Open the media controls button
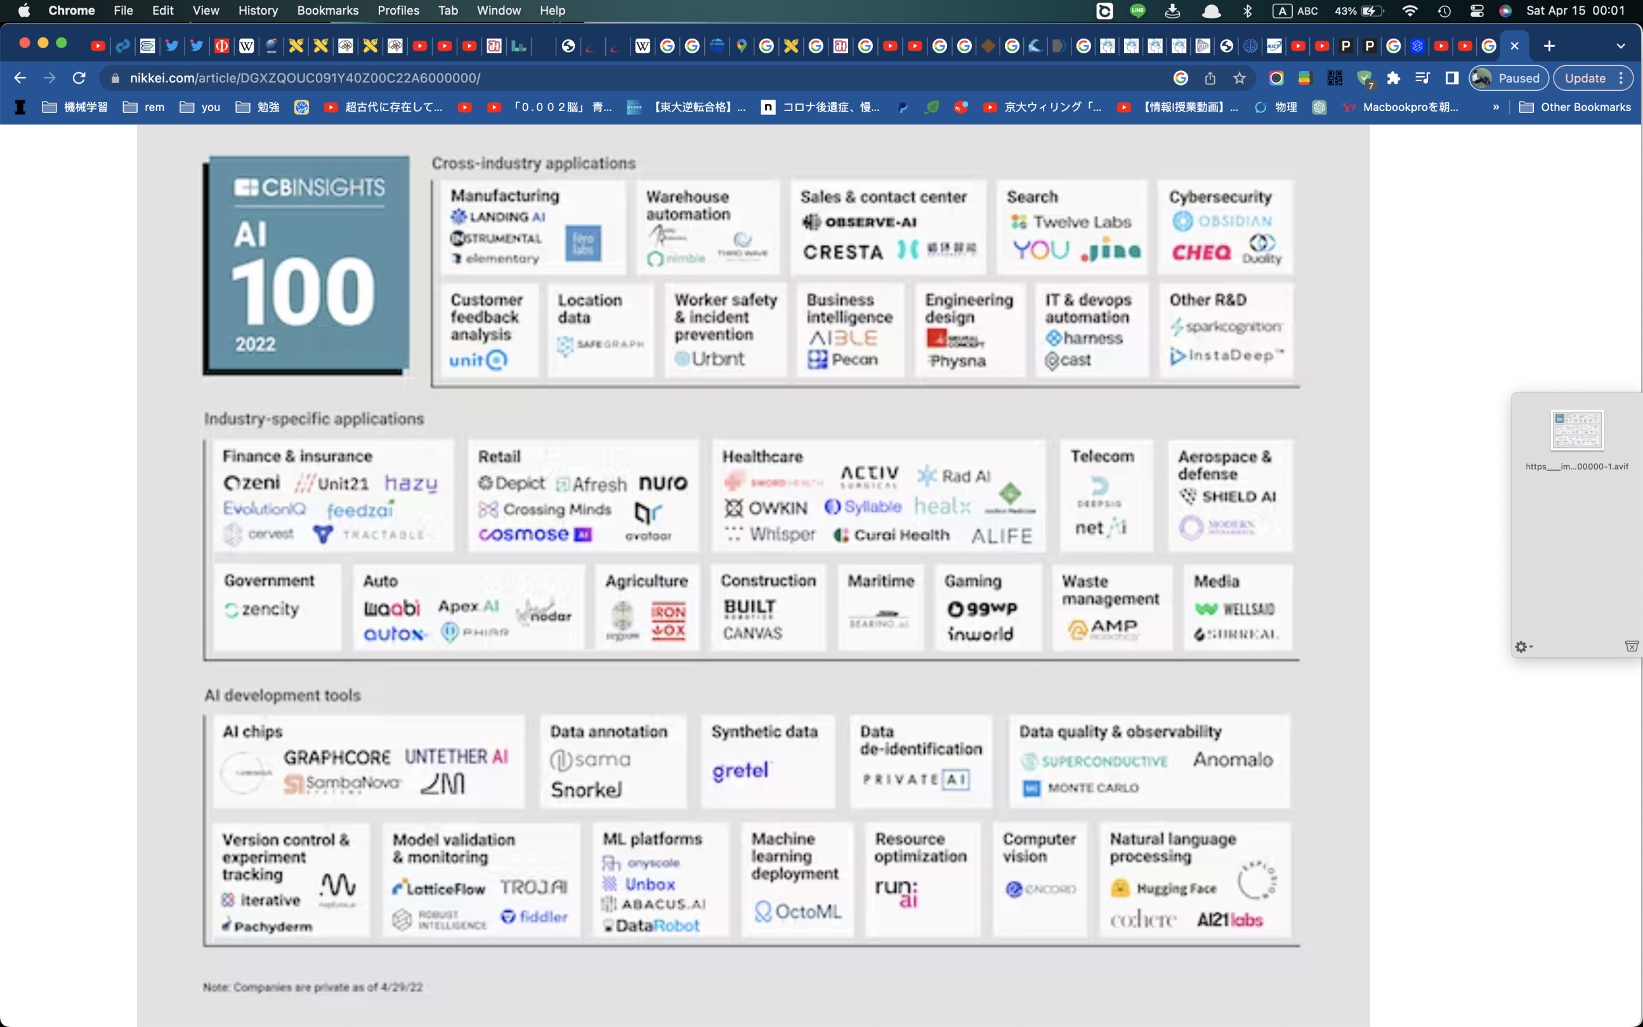The width and height of the screenshot is (1643, 1027). click(1422, 78)
